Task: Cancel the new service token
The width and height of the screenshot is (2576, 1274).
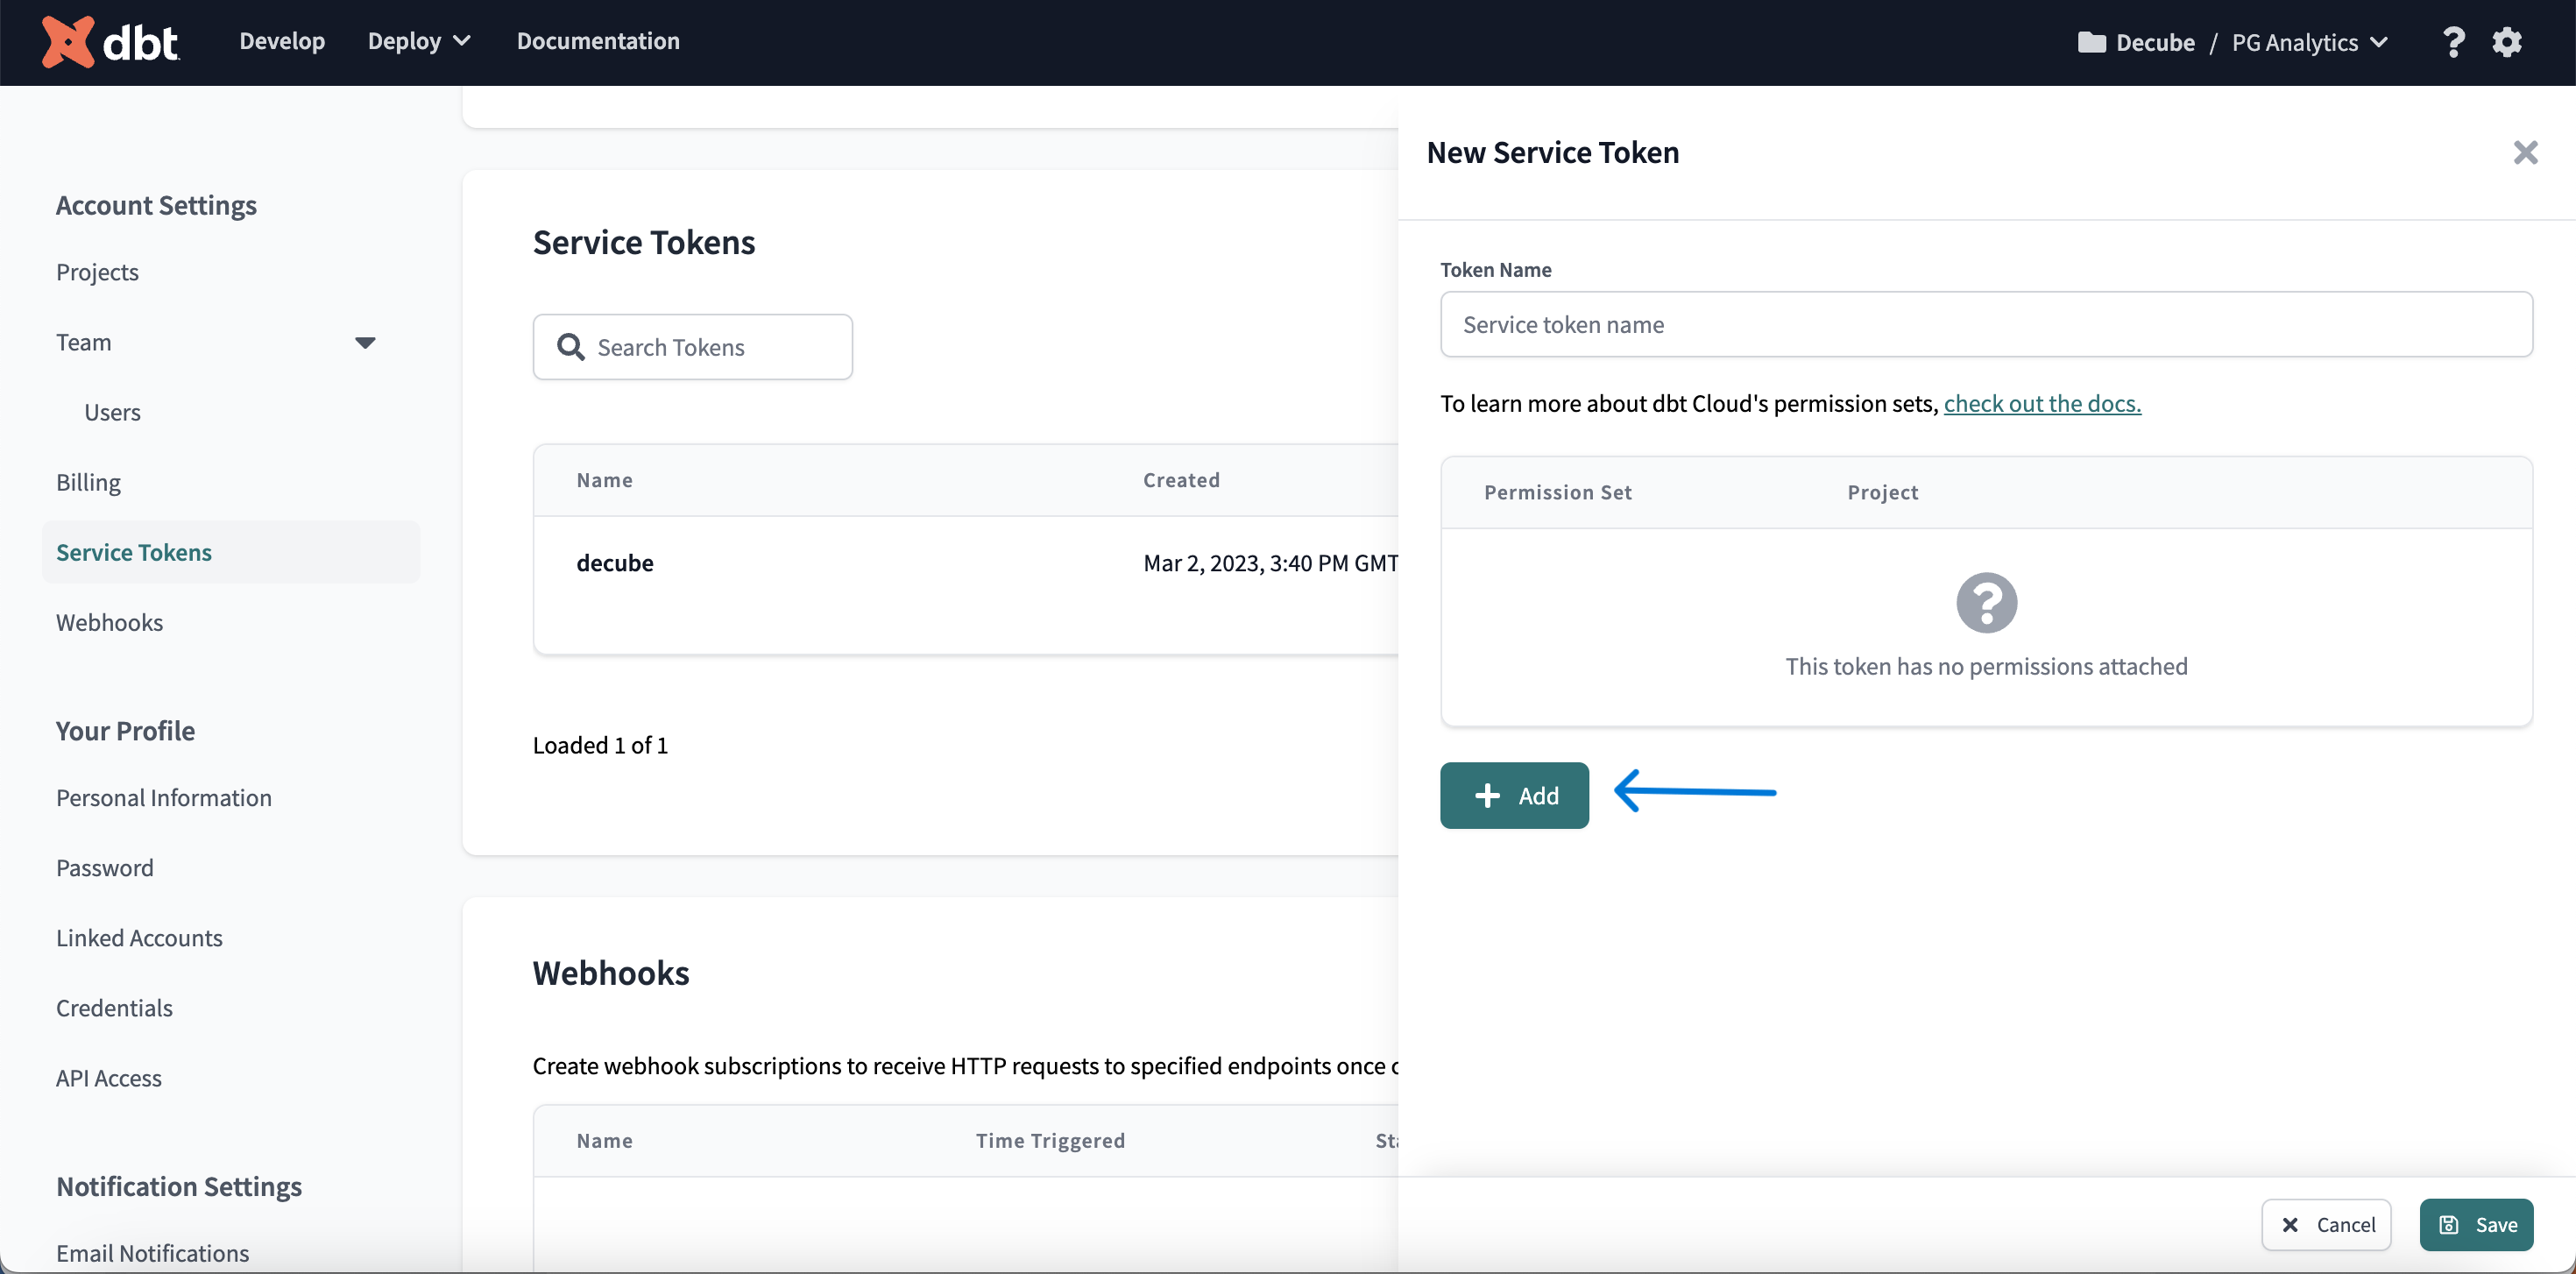Action: coord(2326,1225)
